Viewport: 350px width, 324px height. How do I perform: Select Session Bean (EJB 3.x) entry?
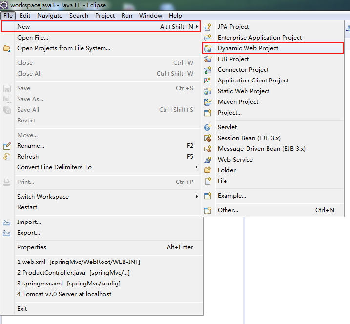272,138
